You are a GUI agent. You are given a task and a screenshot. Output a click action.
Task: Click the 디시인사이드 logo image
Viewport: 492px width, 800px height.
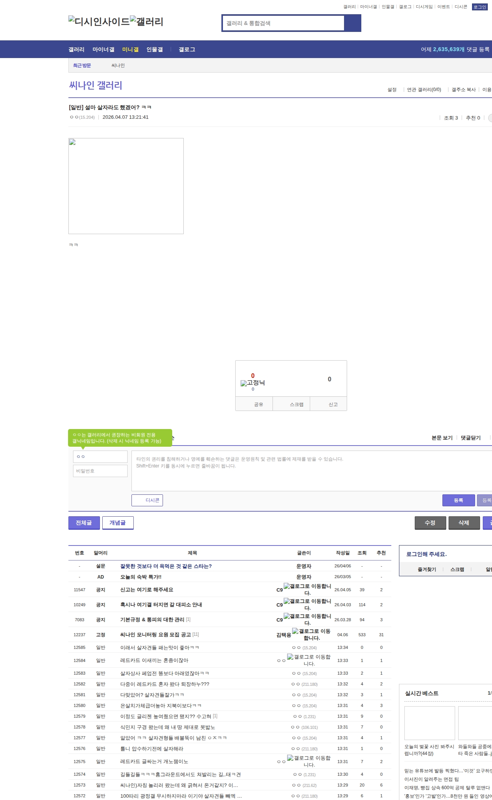click(99, 22)
